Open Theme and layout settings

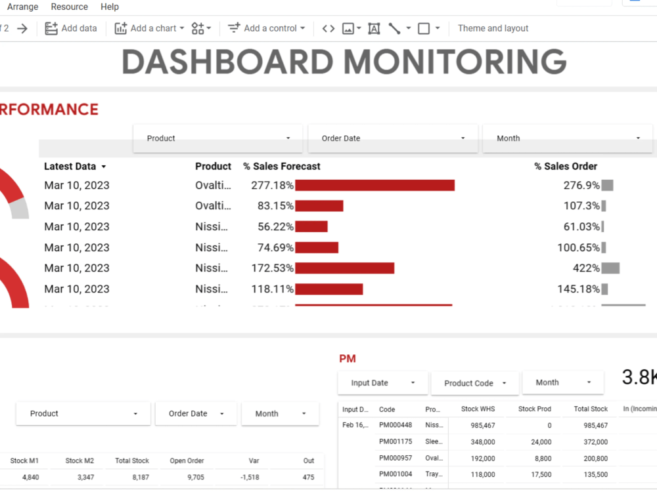point(493,28)
